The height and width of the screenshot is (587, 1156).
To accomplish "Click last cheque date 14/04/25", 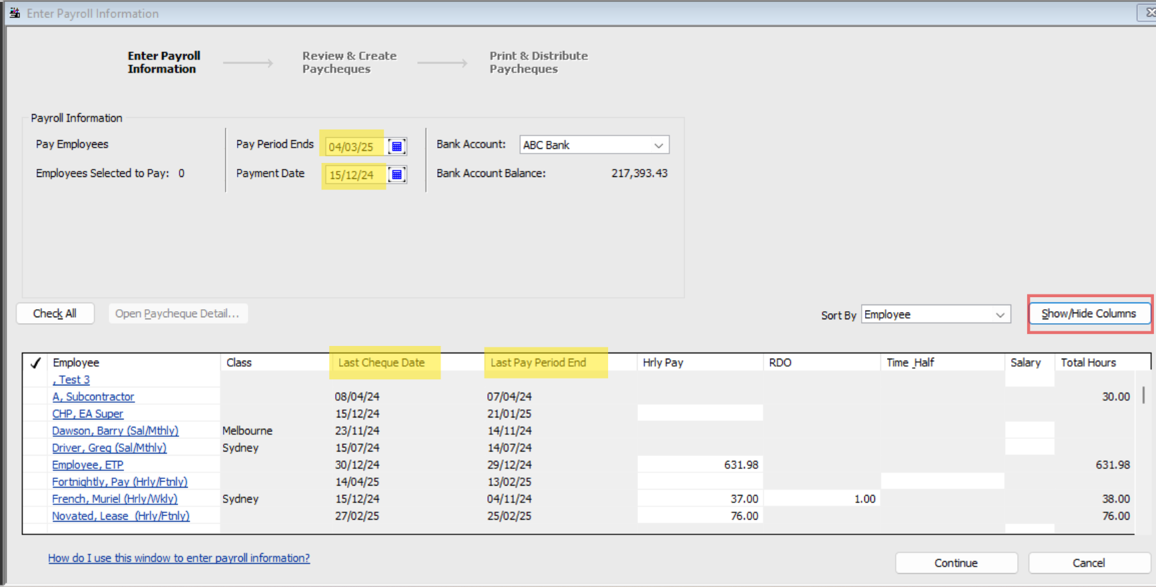I will coord(357,481).
